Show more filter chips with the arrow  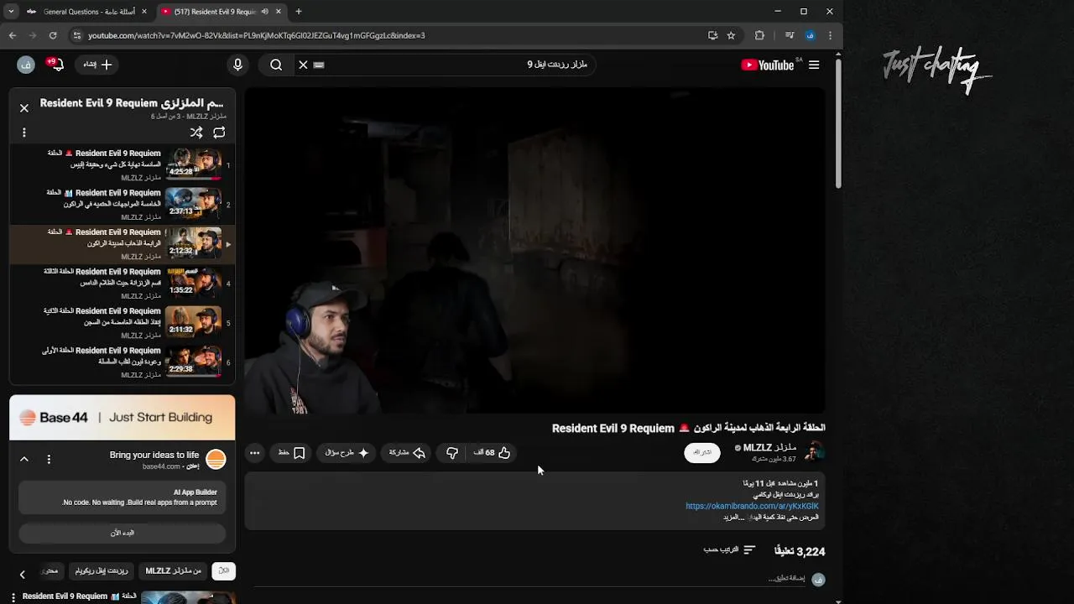click(23, 575)
